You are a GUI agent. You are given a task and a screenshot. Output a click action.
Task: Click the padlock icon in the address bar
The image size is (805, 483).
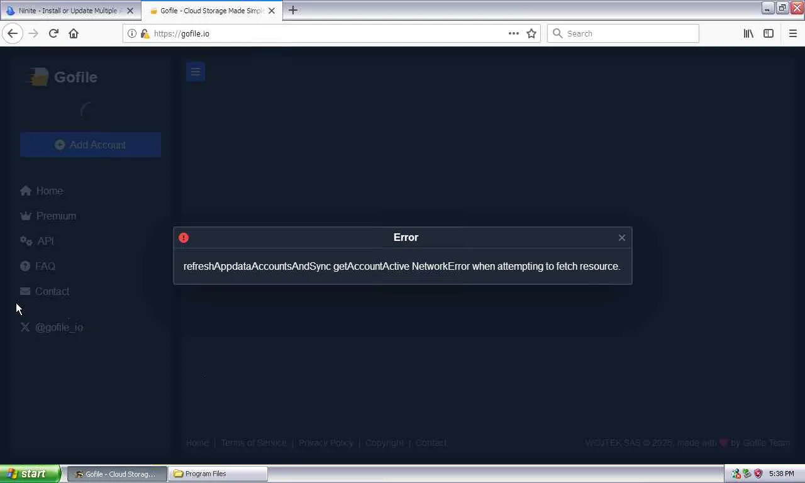click(x=145, y=33)
